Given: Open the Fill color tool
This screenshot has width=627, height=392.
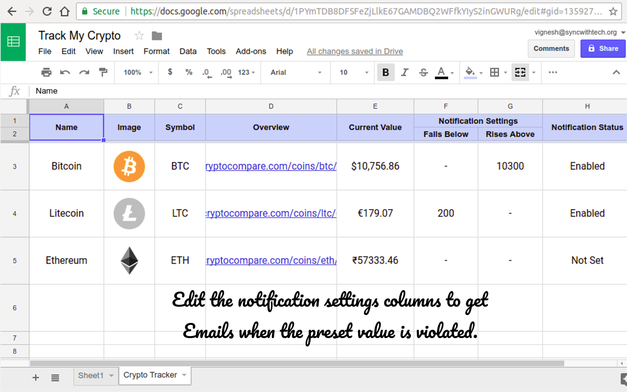Looking at the screenshot, I should pyautogui.click(x=469, y=72).
